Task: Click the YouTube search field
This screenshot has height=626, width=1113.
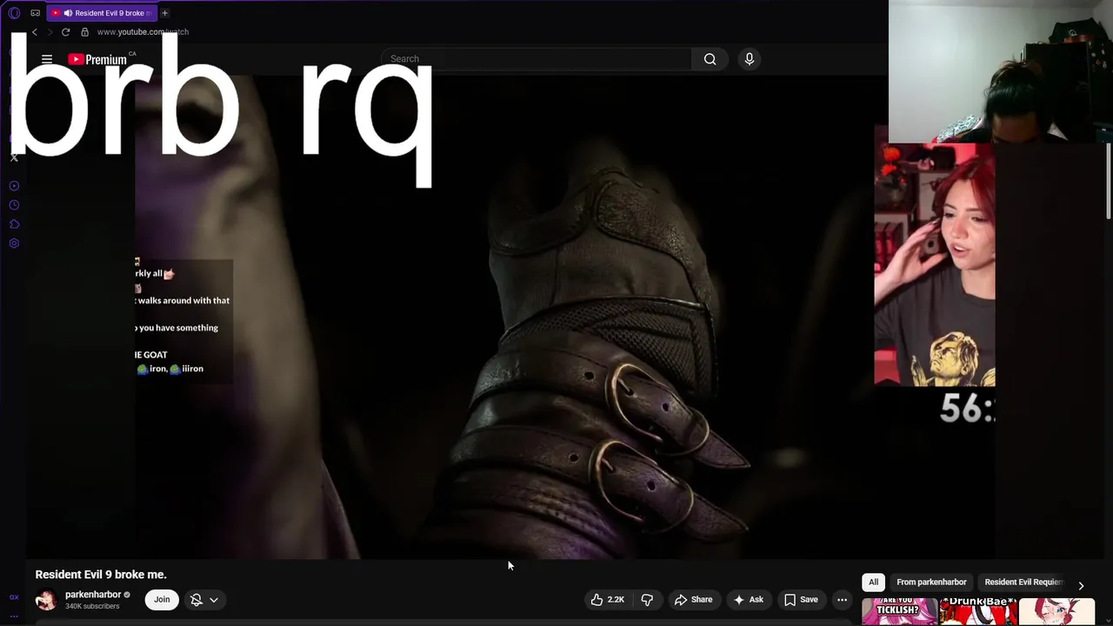Action: click(x=537, y=59)
